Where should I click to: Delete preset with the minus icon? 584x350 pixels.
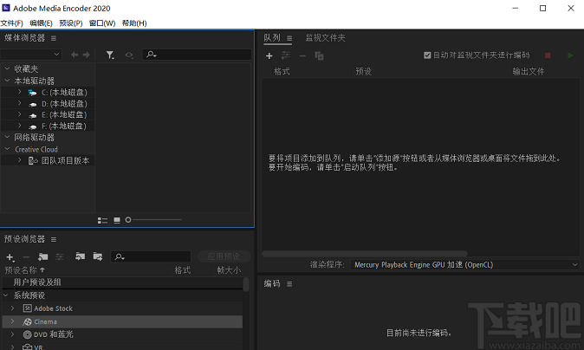(x=26, y=257)
